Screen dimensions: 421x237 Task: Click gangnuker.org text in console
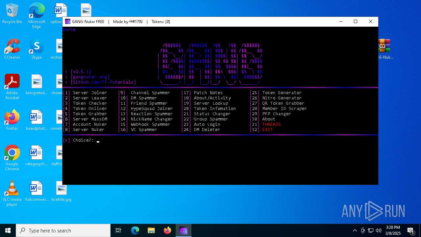click(x=90, y=77)
